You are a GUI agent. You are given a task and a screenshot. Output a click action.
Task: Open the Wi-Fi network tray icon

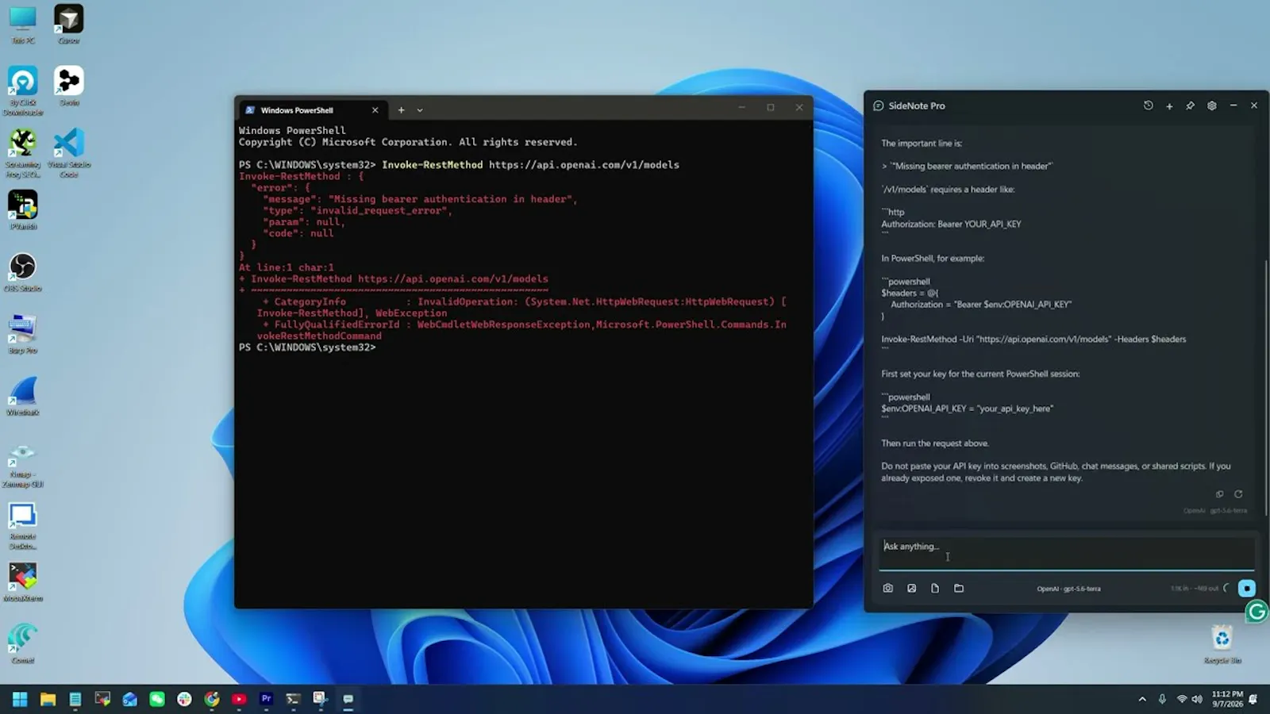[1182, 699]
